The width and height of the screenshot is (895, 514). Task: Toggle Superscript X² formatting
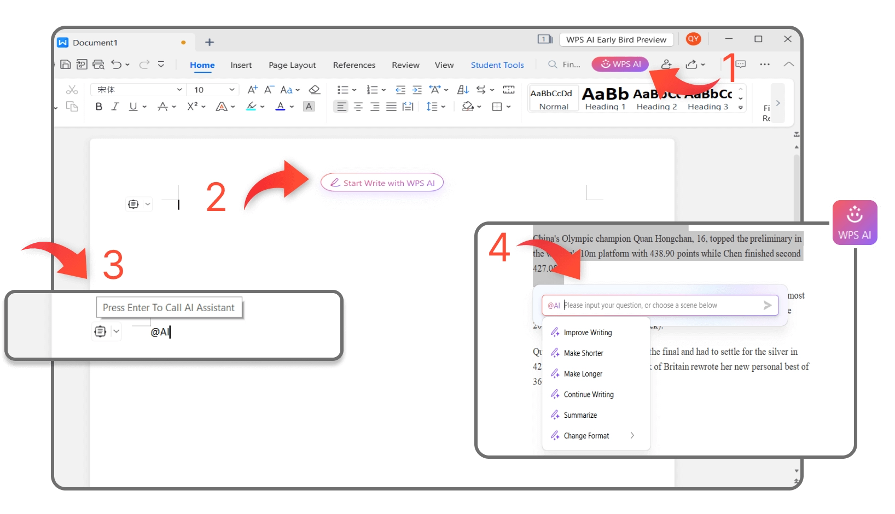pos(192,107)
